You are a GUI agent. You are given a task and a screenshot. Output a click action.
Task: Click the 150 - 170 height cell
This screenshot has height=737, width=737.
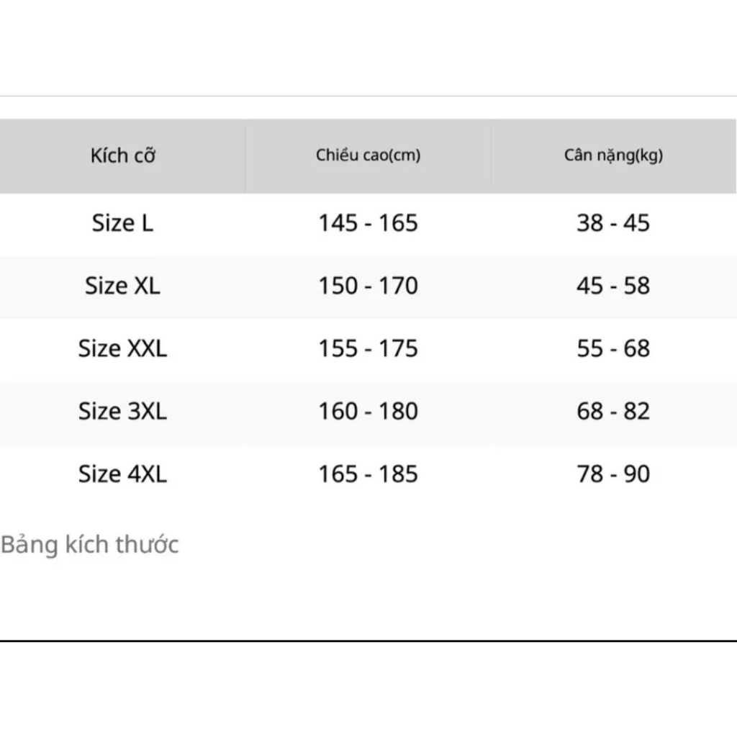pyautogui.click(x=368, y=285)
